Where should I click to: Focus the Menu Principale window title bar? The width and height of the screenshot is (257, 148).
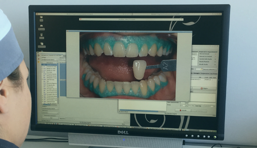tap(131, 19)
